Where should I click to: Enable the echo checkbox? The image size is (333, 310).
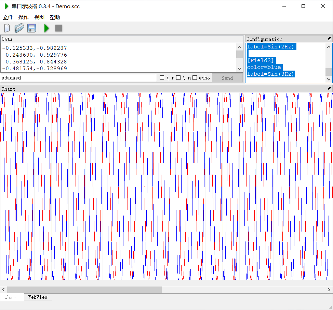(195, 78)
